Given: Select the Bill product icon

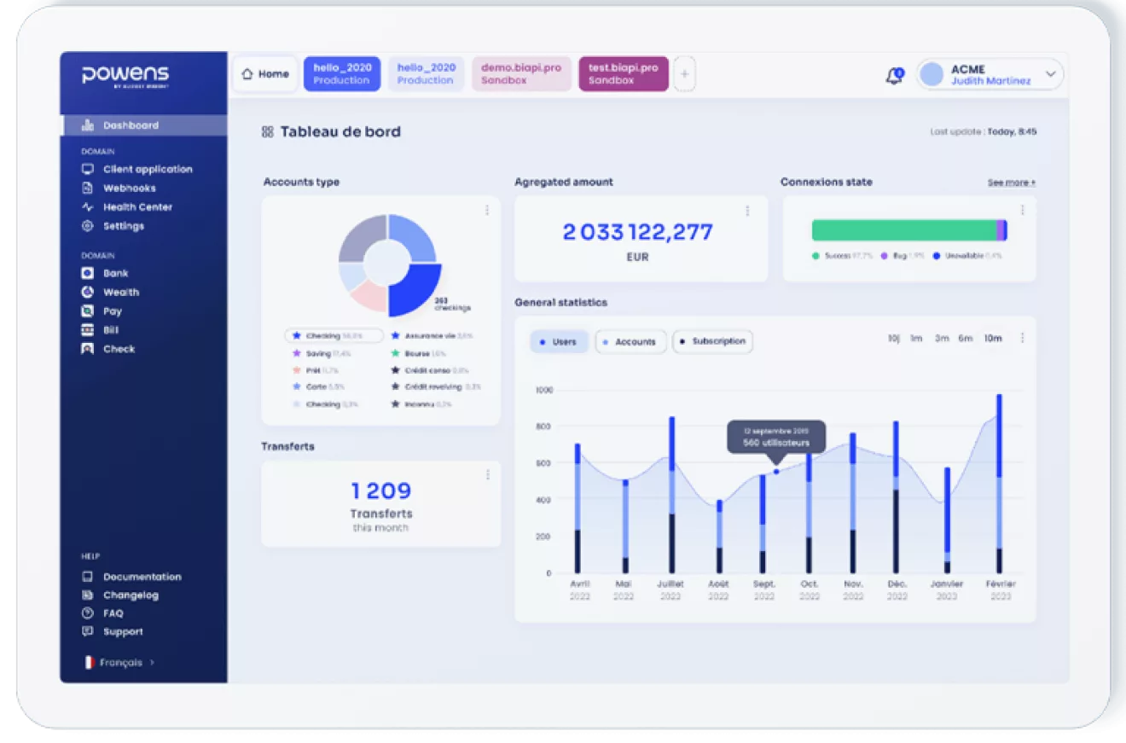Looking at the screenshot, I should click(87, 330).
